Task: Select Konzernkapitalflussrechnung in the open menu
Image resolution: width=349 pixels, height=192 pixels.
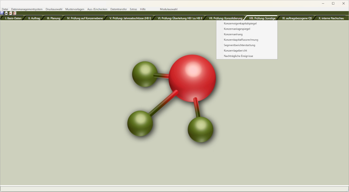Action: coord(241,40)
